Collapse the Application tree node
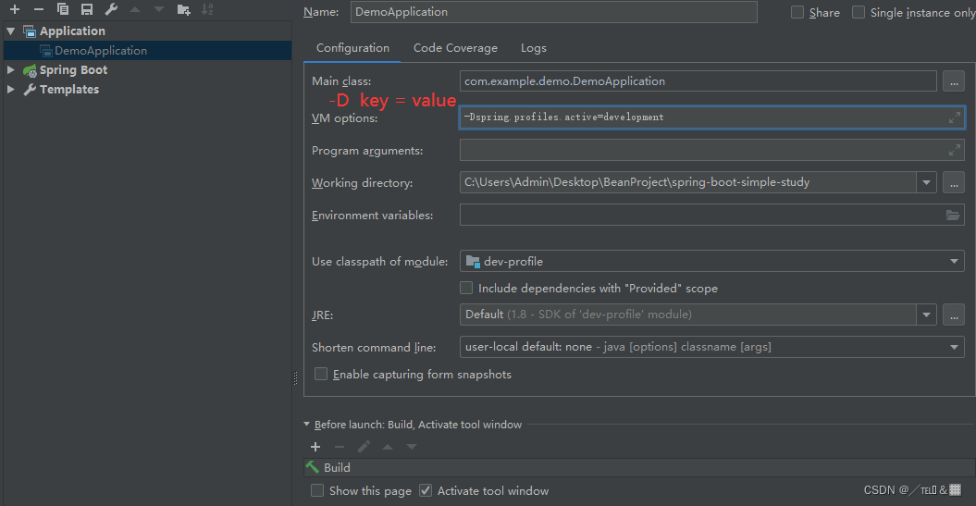 tap(10, 31)
